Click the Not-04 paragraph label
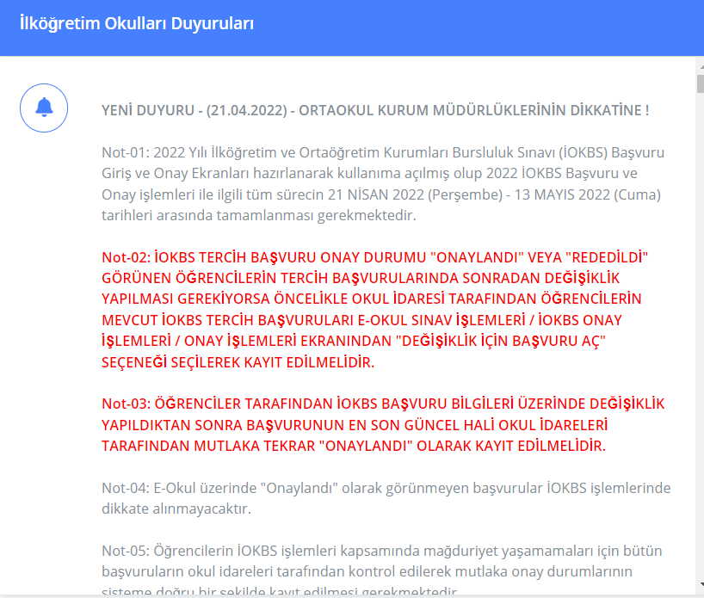 pyautogui.click(x=125, y=489)
